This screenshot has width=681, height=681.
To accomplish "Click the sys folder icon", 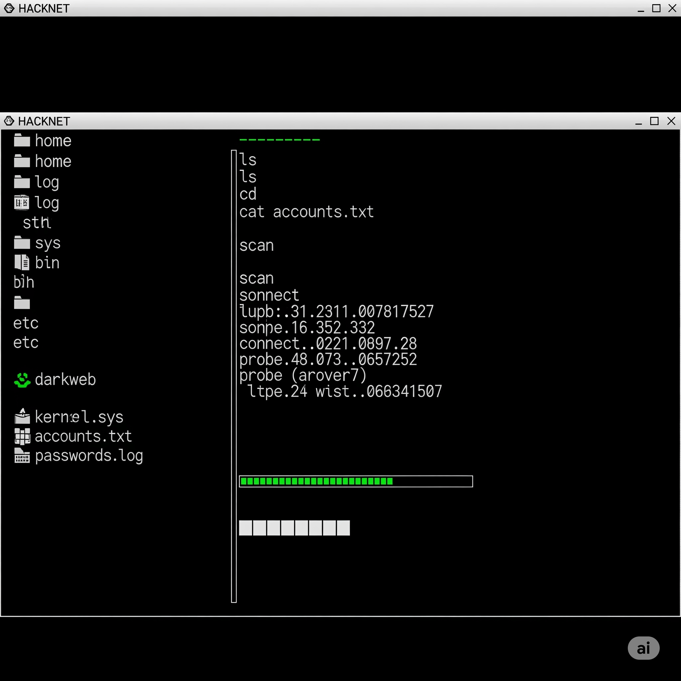I will pos(22,242).
